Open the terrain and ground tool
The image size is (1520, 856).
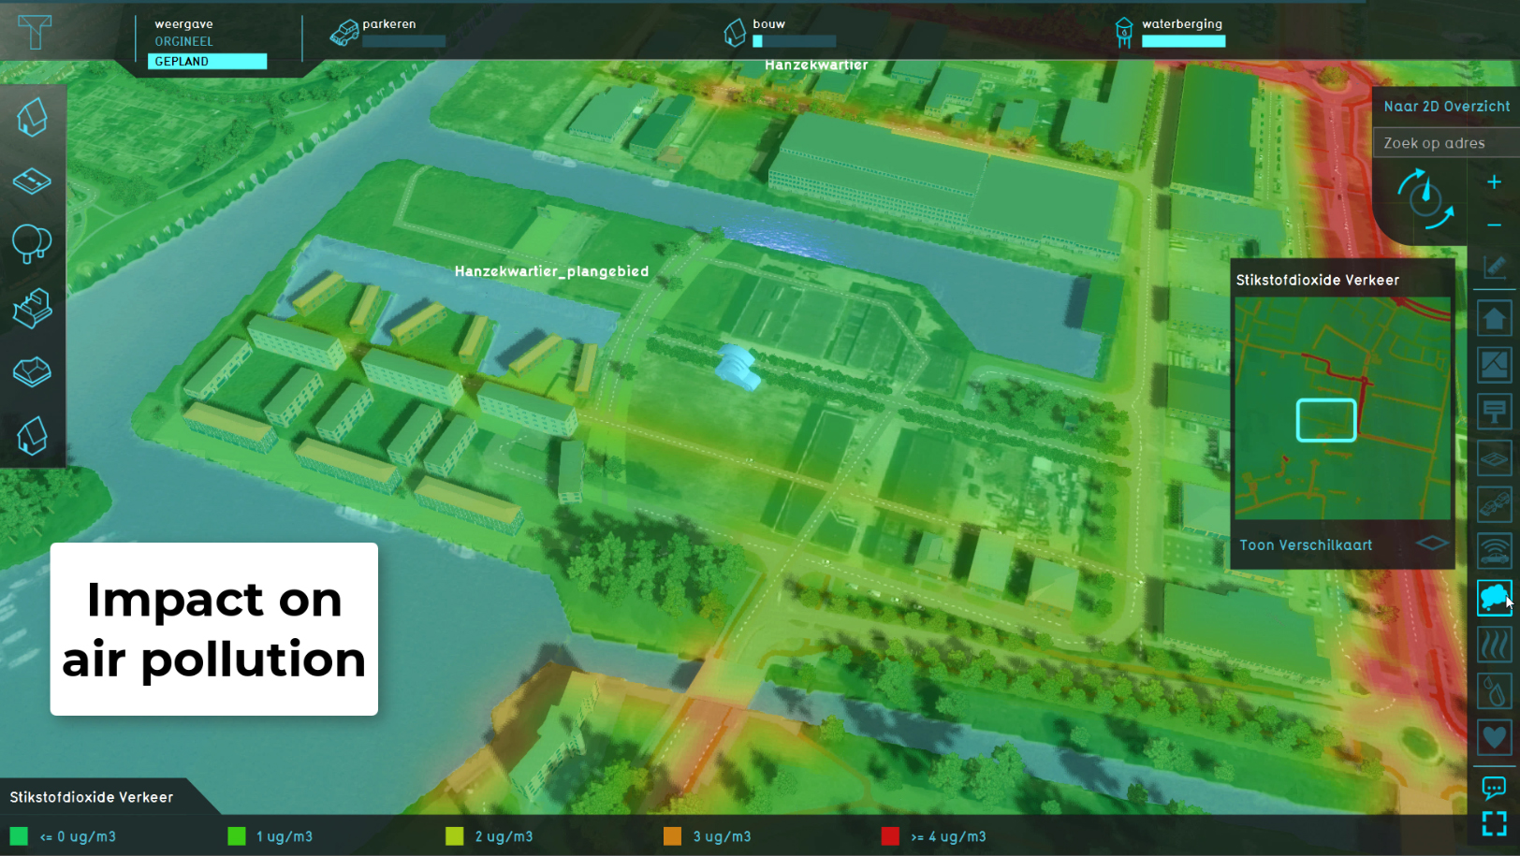[x=32, y=371]
